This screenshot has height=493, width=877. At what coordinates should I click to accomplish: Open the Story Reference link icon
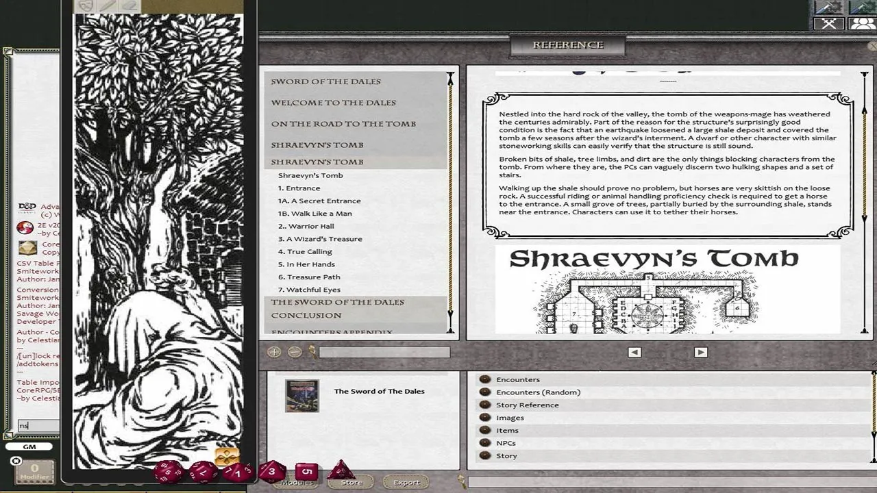coord(485,405)
